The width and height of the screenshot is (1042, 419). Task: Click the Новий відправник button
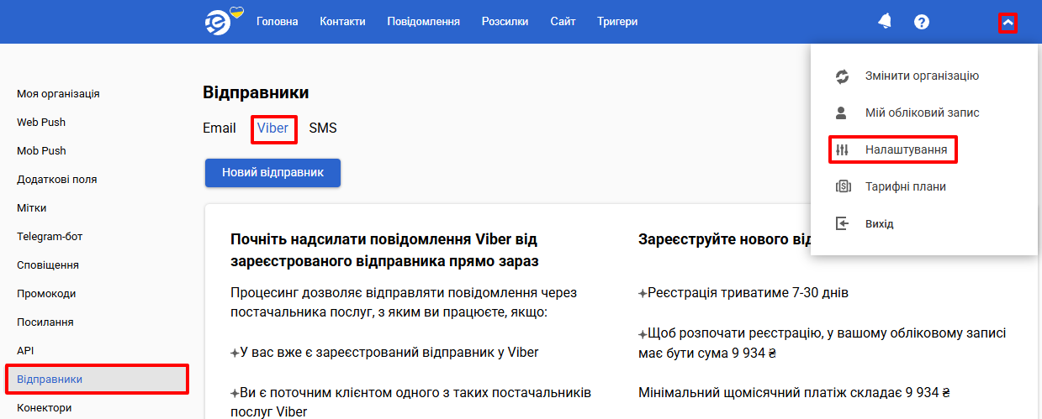click(x=272, y=173)
